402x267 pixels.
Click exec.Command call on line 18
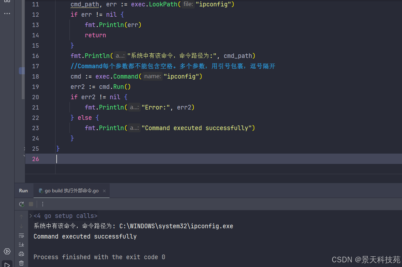click(x=117, y=76)
